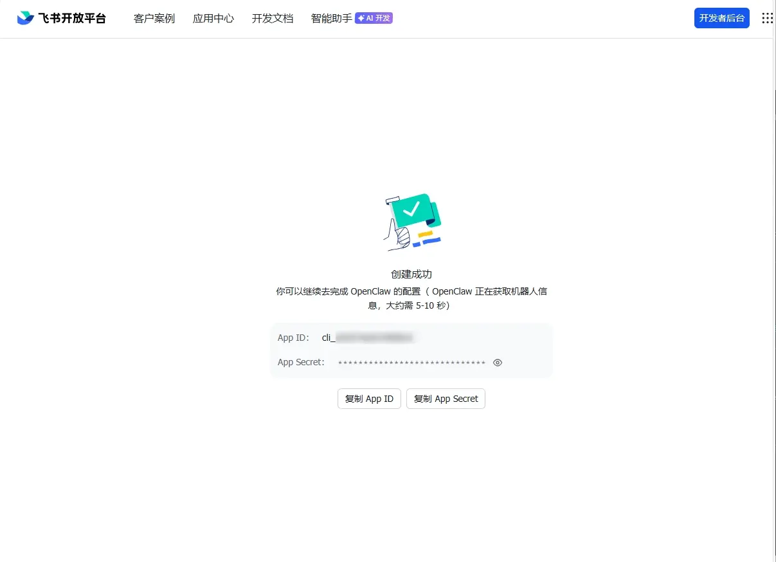Click the App Secret label

(300, 362)
